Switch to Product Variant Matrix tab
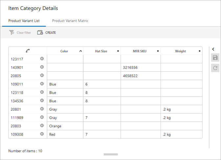Image resolution: width=221 pixels, height=160 pixels. pos(70,21)
